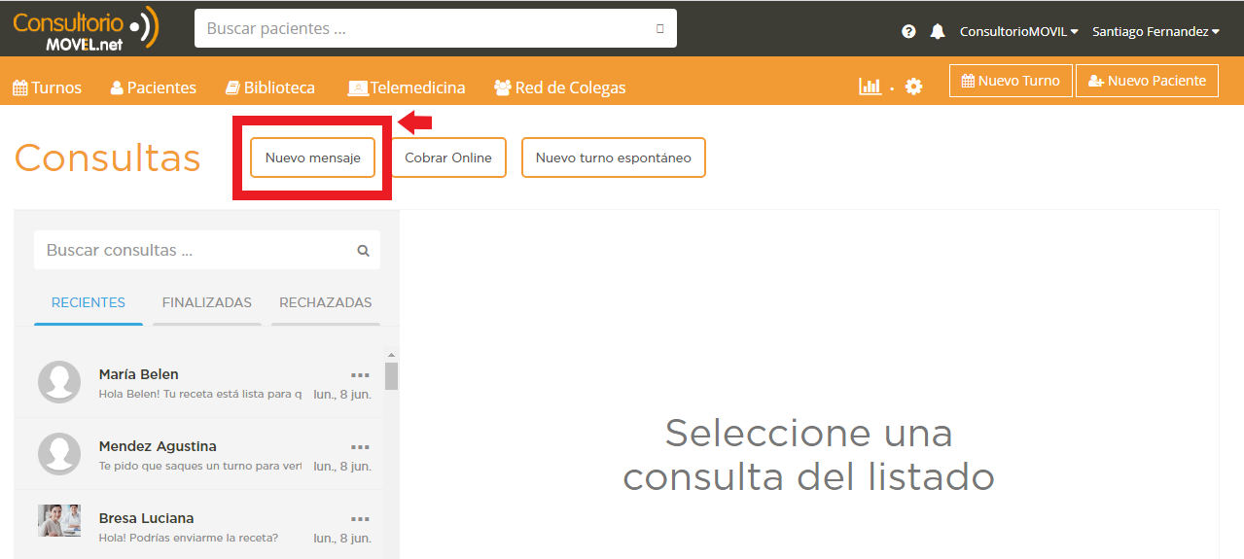Open the Telemedicina menu
1244x559 pixels.
point(407,87)
